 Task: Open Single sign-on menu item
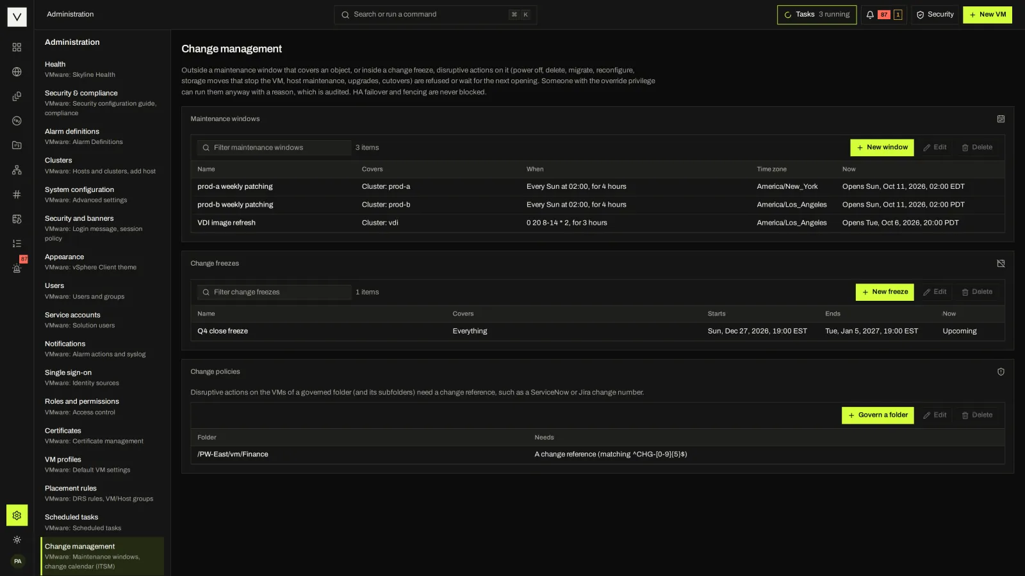click(x=102, y=378)
